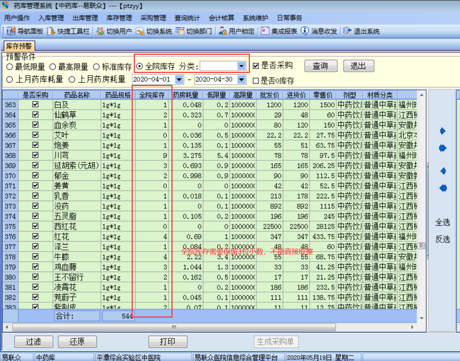Open the start date 2020-04-01 dropdown arrow
Image resolution: width=460 pixels, height=361 pixels.
coord(179,80)
